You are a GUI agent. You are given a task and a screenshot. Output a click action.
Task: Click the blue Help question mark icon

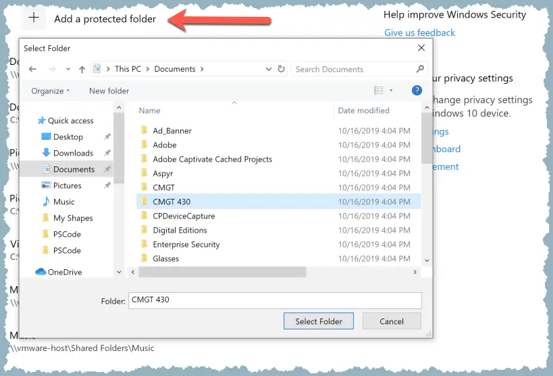417,91
